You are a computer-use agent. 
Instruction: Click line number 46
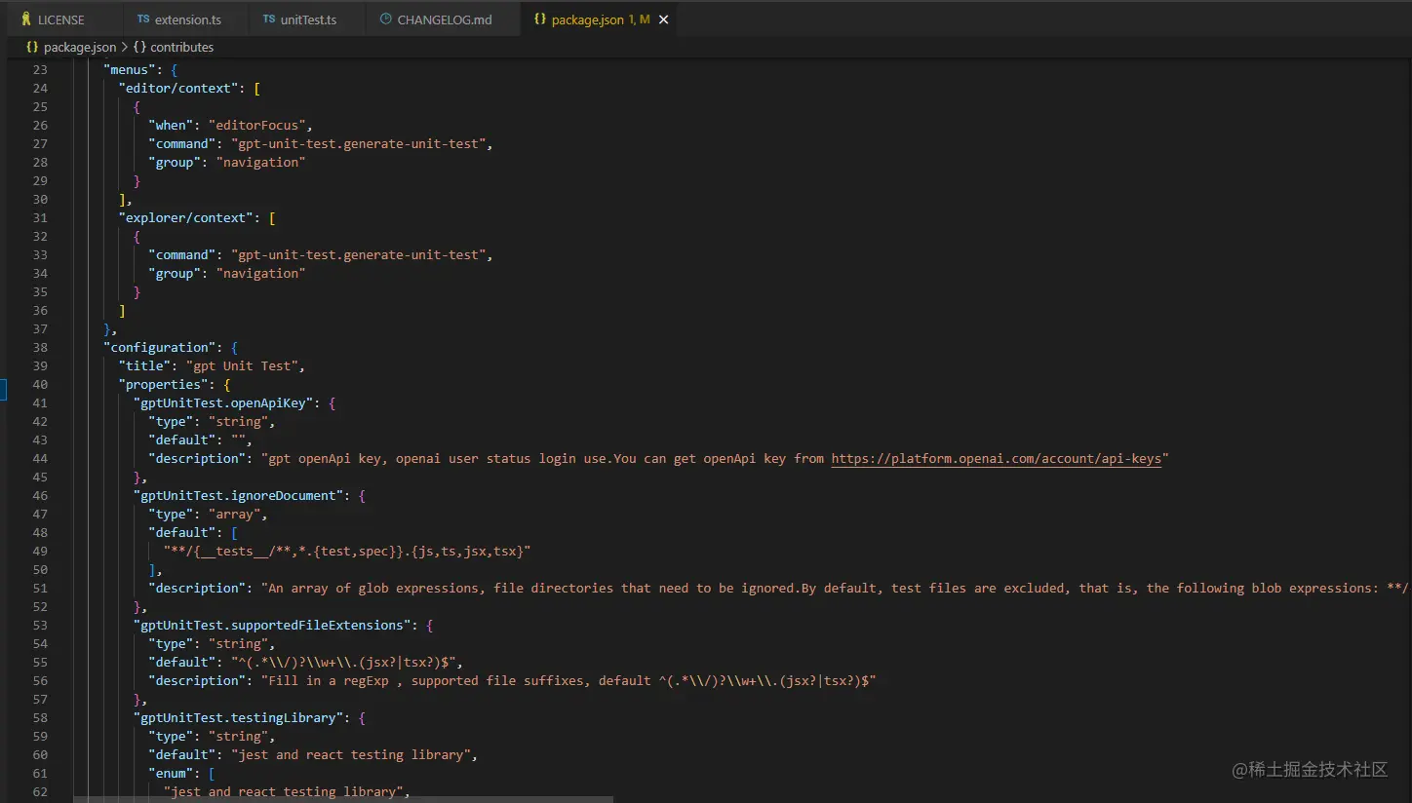click(x=39, y=495)
